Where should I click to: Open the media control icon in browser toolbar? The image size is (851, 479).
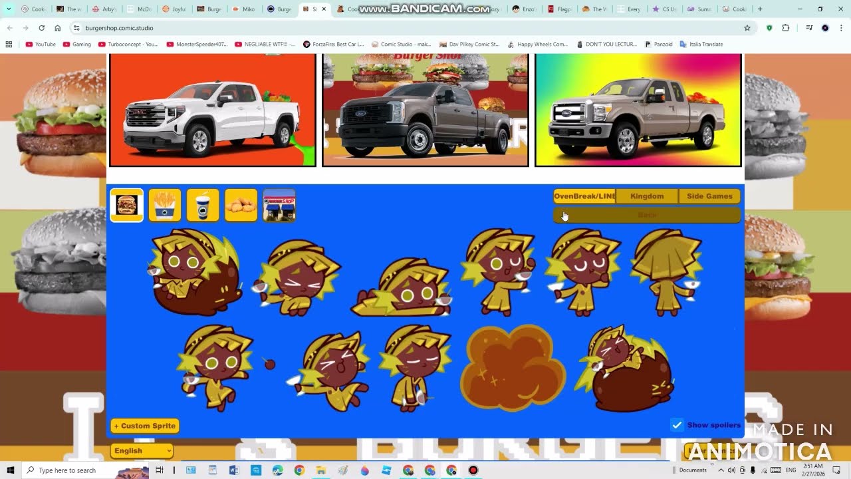tap(809, 28)
